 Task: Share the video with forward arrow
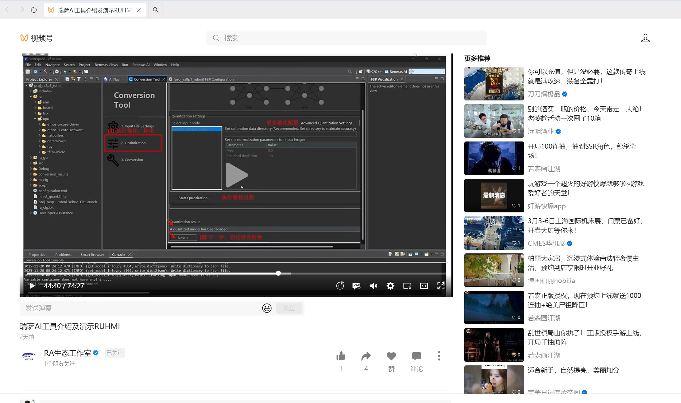coord(366,356)
